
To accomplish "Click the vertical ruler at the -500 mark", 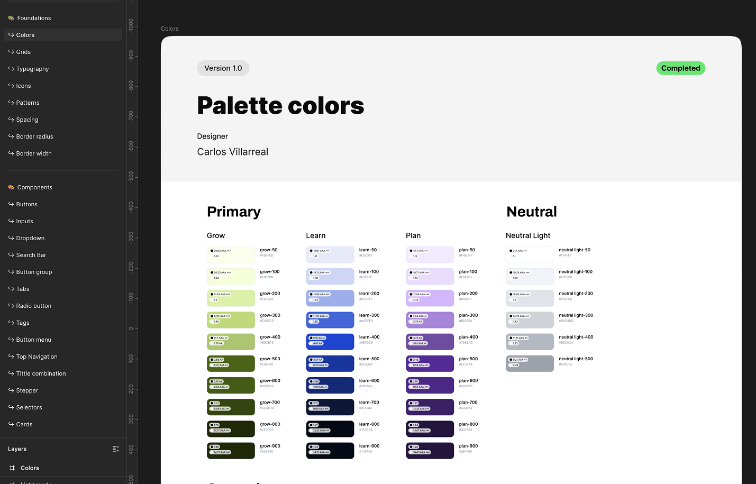I will click(x=132, y=176).
